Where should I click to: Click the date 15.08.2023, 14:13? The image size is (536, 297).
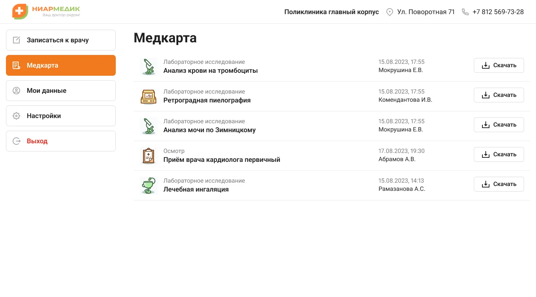(x=401, y=181)
